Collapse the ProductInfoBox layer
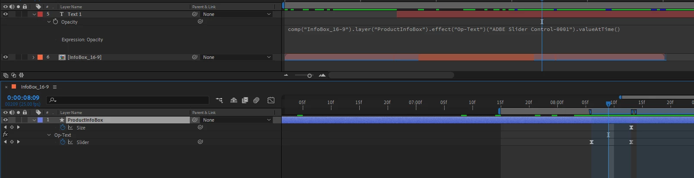The image size is (694, 178). click(x=34, y=120)
